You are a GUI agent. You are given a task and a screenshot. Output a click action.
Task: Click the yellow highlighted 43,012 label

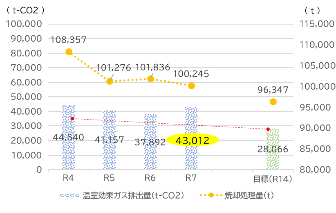(x=193, y=140)
